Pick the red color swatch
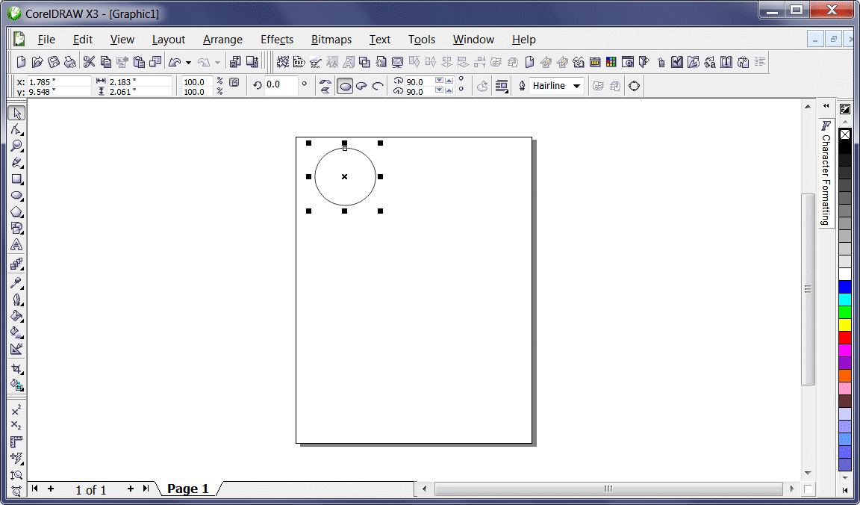Image resolution: width=860 pixels, height=505 pixels. (x=845, y=337)
